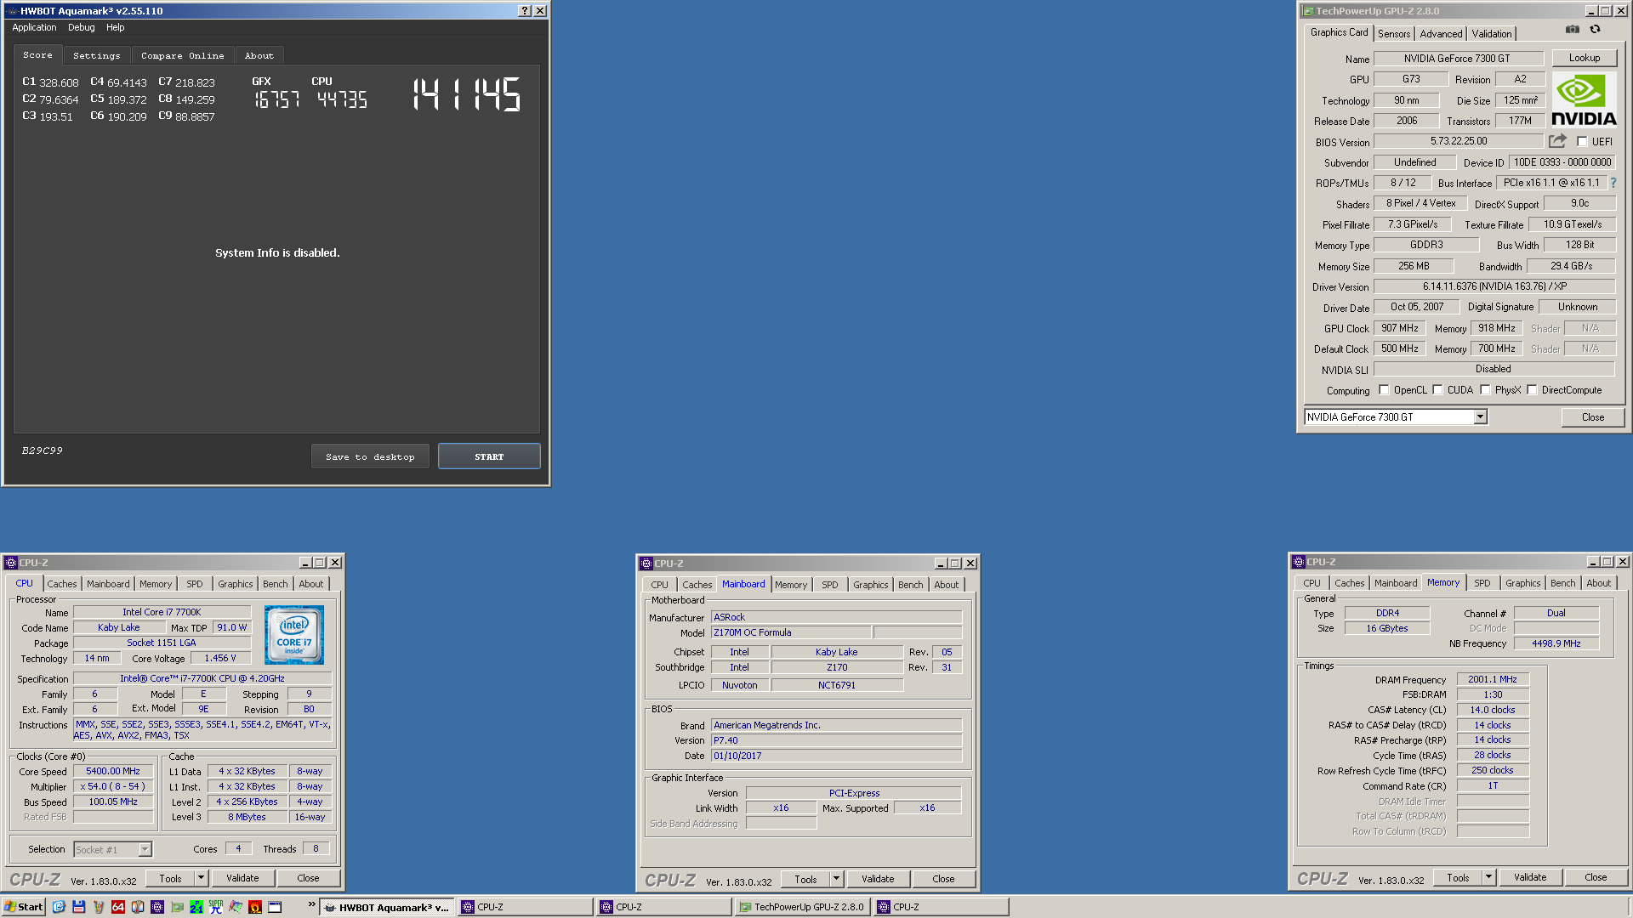
Task: Expand Tools dropdown arrow in CPU-Z Mainboard window
Action: 836,879
